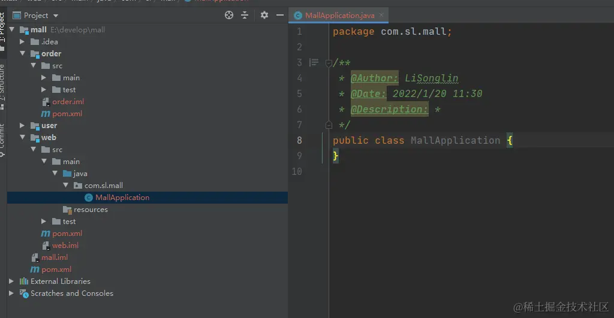Click the Scratches and Consoles icon
614x318 pixels.
[x=24, y=293]
